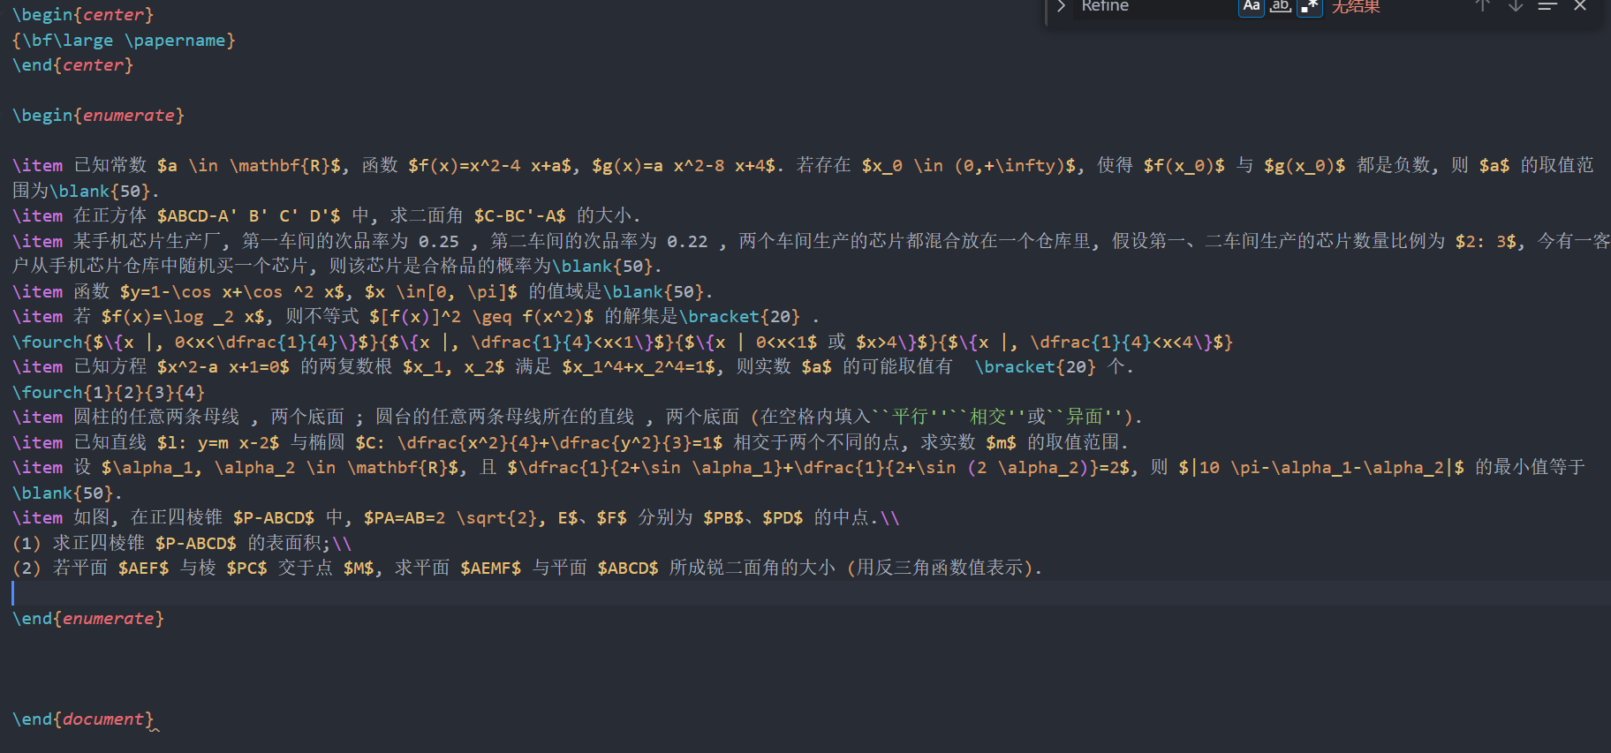The height and width of the screenshot is (753, 1611).
Task: Click the item with $y=1-\cos x+\cos ^2 x$
Action: (362, 292)
